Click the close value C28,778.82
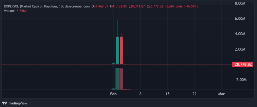257x107 pixels. click(155, 6)
